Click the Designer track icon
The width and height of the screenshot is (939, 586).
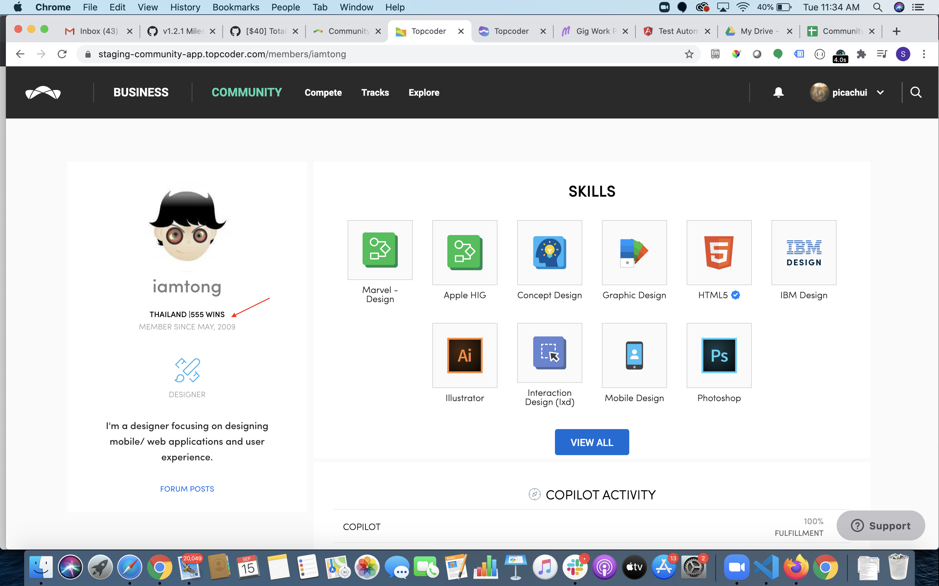pyautogui.click(x=187, y=370)
